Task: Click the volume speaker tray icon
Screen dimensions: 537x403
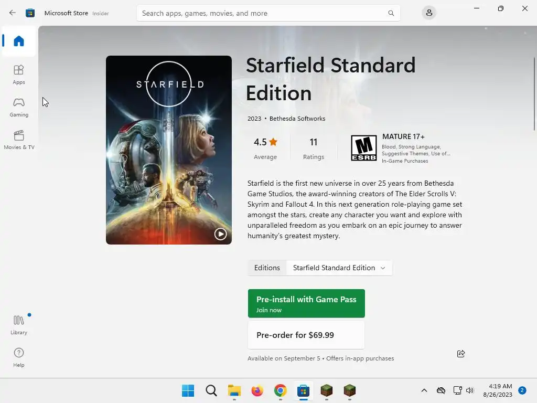Action: coord(469,390)
